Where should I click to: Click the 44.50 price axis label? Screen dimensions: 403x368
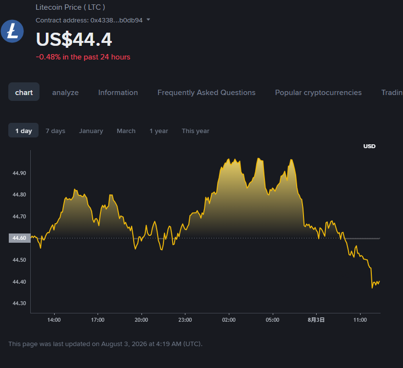[20, 260]
